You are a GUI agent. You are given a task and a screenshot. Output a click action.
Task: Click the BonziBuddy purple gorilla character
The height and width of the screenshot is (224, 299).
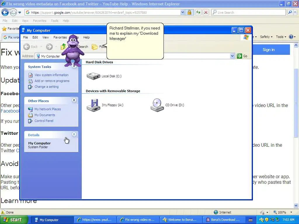pos(73,51)
